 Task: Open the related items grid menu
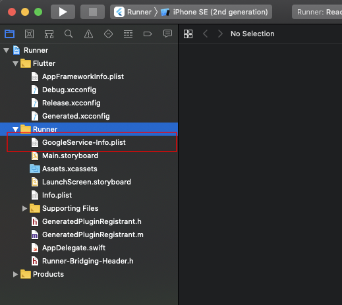188,34
